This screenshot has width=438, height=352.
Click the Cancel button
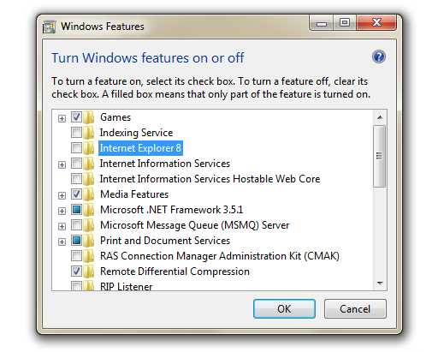[x=355, y=309]
